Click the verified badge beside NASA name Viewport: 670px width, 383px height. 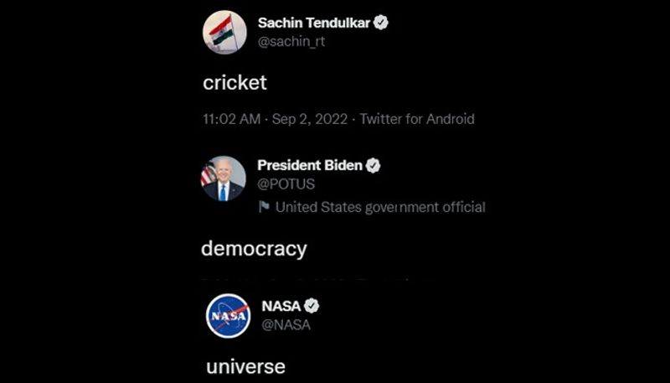click(x=311, y=306)
